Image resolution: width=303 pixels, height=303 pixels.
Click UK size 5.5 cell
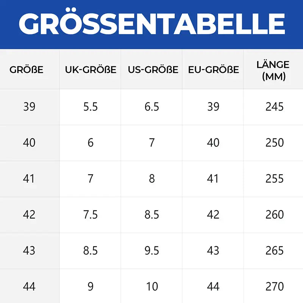point(91,107)
